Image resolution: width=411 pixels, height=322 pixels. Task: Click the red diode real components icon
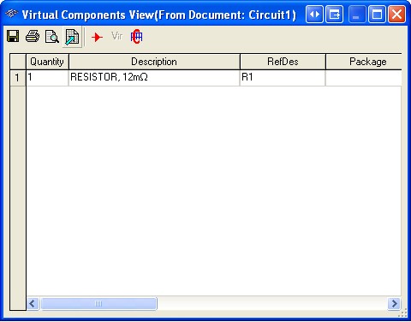(97, 37)
